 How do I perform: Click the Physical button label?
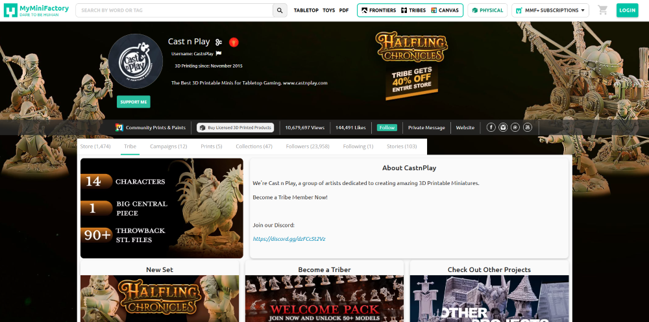pyautogui.click(x=491, y=10)
